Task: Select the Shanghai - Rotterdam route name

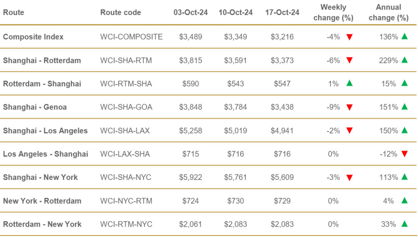Action: (42, 60)
